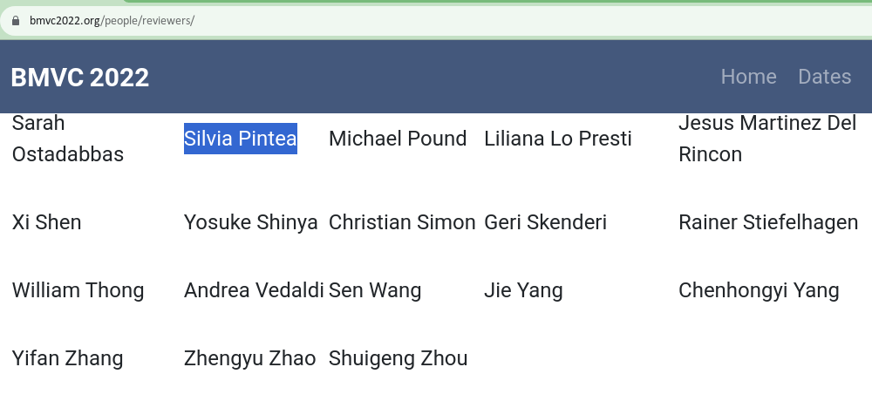872x401 pixels.
Task: Open the BMVC 2022 site title
Action: tap(80, 78)
